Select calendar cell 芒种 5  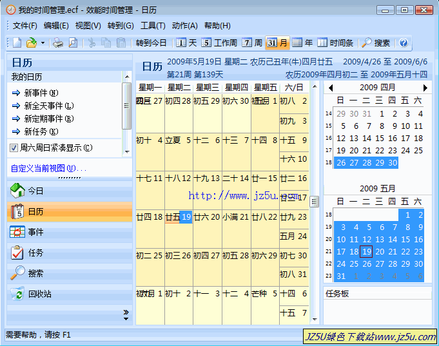pos(265,305)
